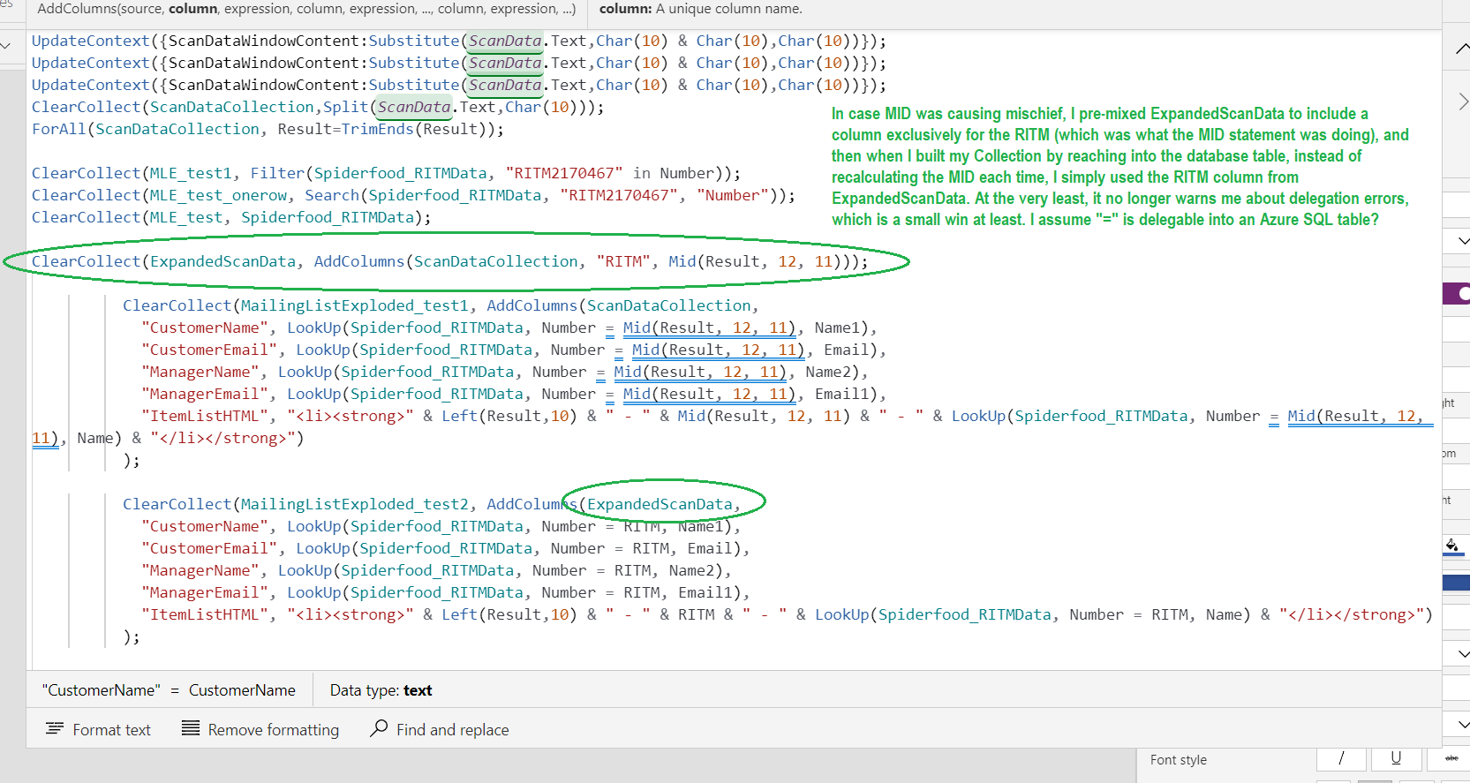Screen dimensions: 1470x783
Task: Click the 'column: A unique column name.' description
Action: [701, 9]
